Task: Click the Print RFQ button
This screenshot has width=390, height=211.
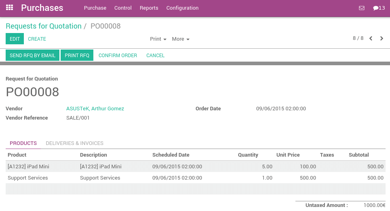Action: (77, 56)
